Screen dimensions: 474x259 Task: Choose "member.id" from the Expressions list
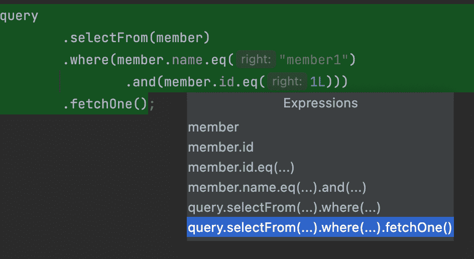tap(220, 148)
